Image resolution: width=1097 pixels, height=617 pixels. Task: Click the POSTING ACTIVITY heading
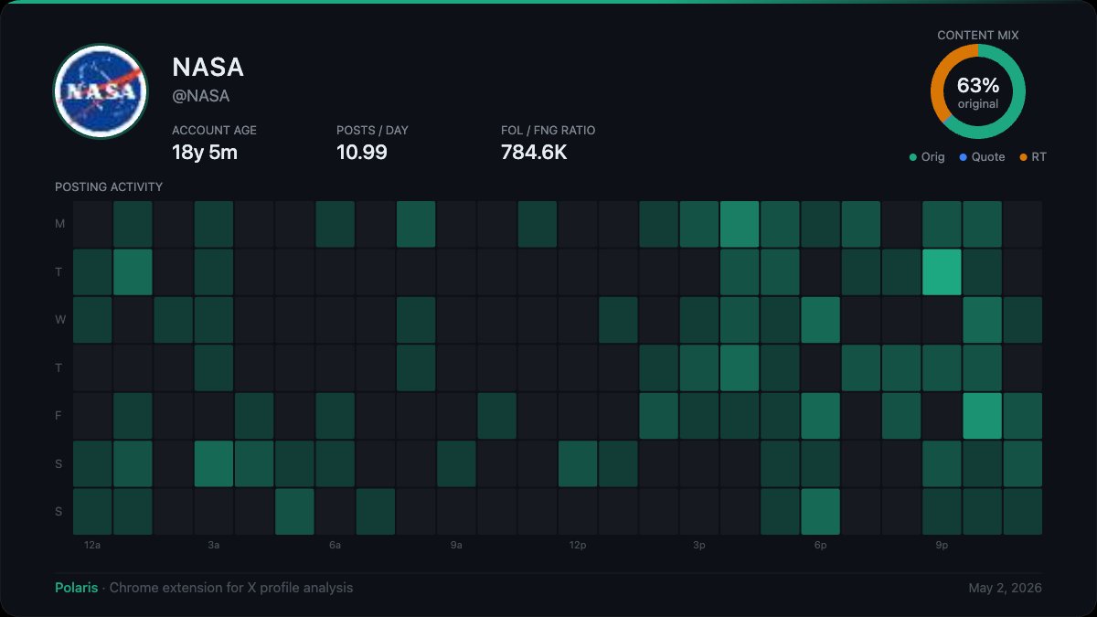(x=109, y=187)
